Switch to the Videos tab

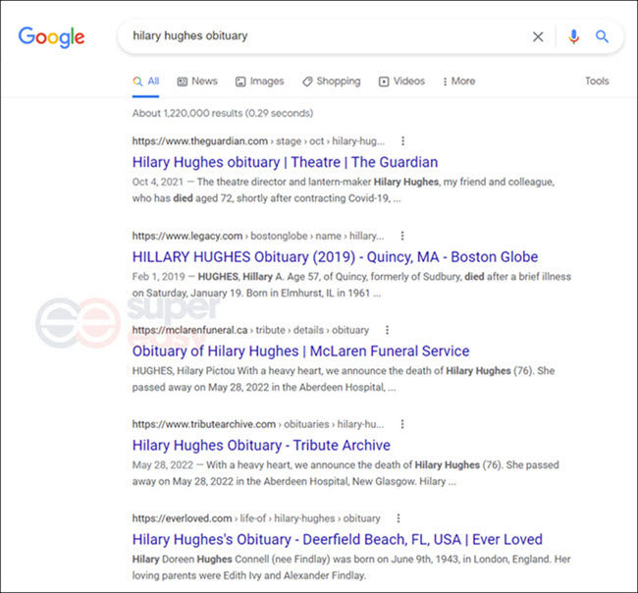[x=401, y=81]
